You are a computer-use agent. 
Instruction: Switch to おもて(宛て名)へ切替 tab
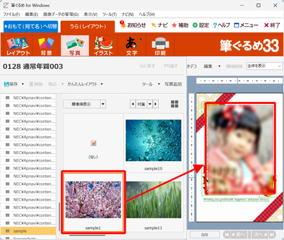tap(31, 26)
